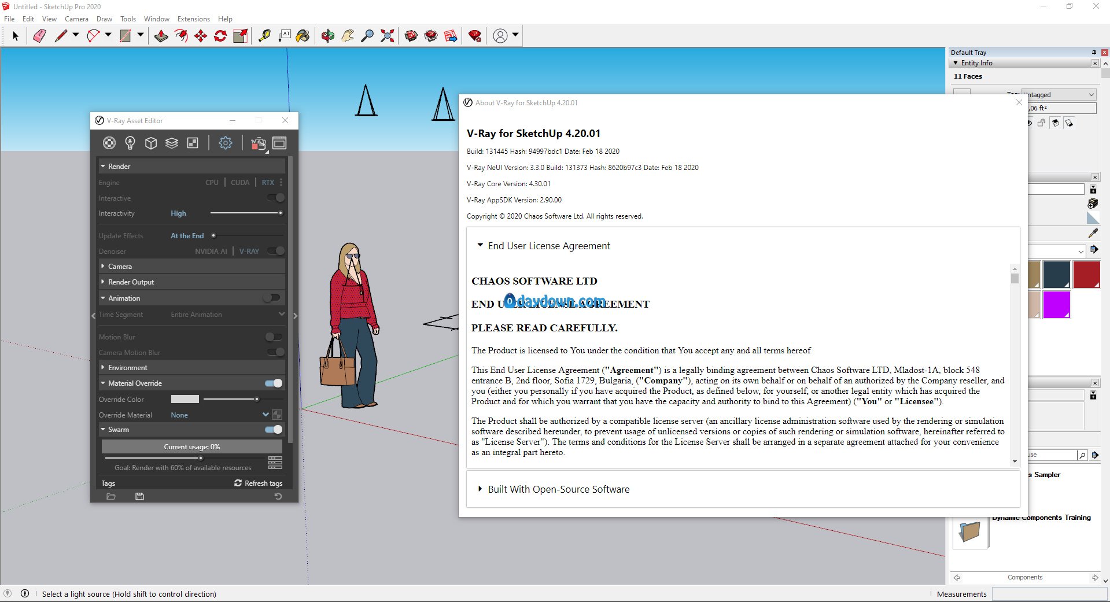Image resolution: width=1110 pixels, height=602 pixels.
Task: Open the Camera menu in menu bar
Action: coord(76,19)
